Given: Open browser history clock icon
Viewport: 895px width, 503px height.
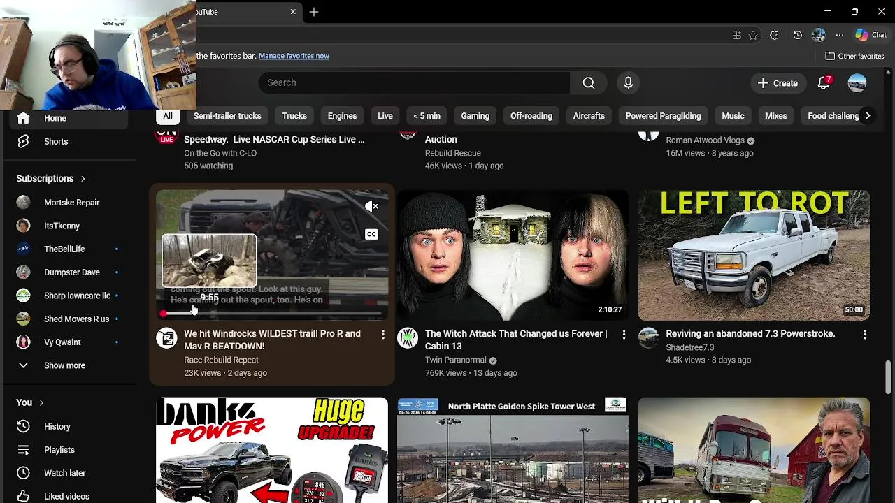Looking at the screenshot, I should pyautogui.click(x=797, y=35).
